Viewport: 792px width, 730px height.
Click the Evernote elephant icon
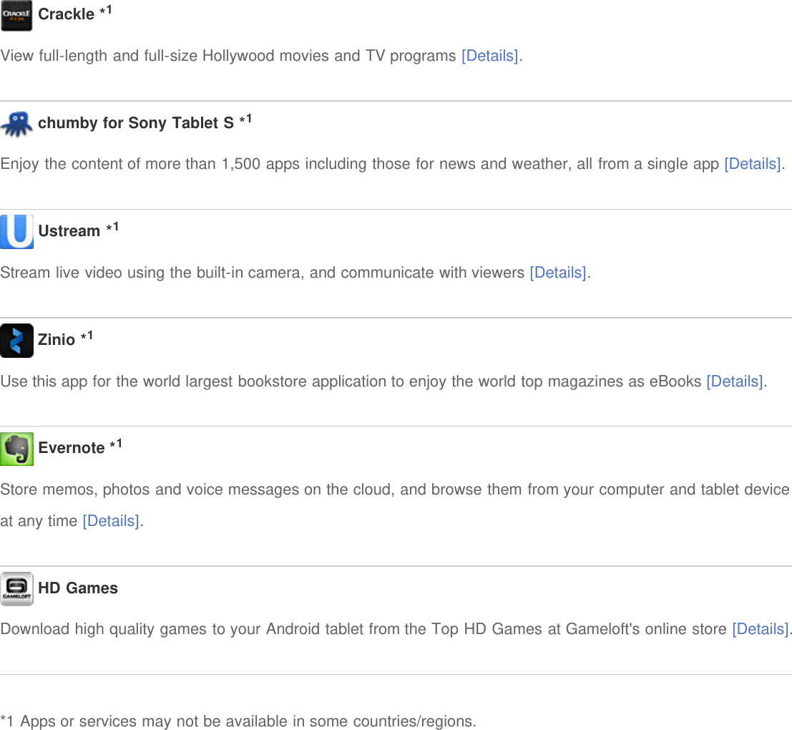pos(16,449)
